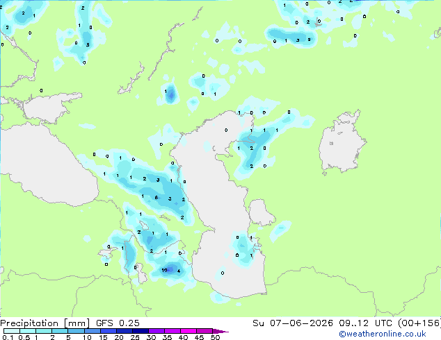Select the 2–5 mm legend color swatch
This screenshot has width=441, height=340.
click(x=61, y=331)
